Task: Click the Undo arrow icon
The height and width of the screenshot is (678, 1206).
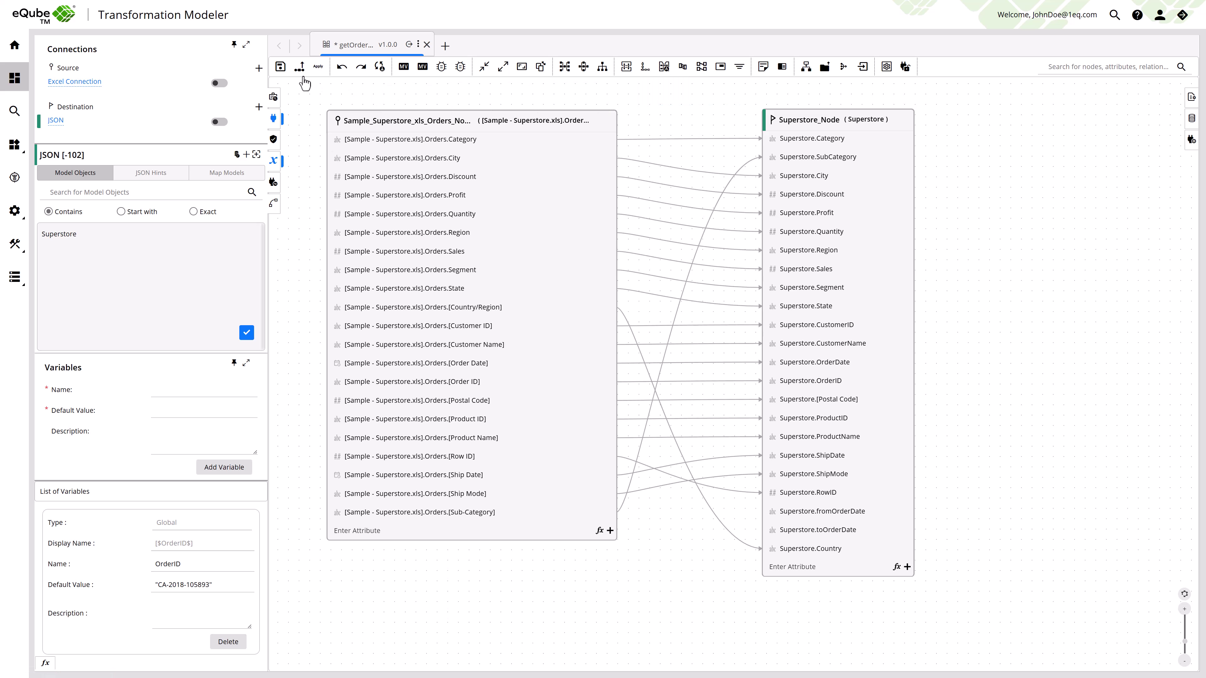Action: tap(342, 67)
